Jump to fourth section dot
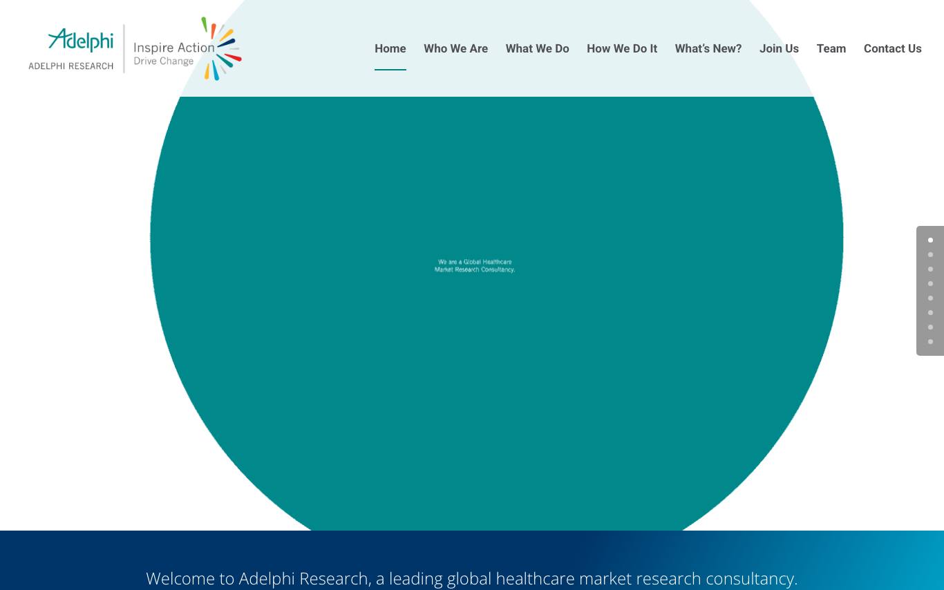This screenshot has height=590, width=944. pos(930,284)
